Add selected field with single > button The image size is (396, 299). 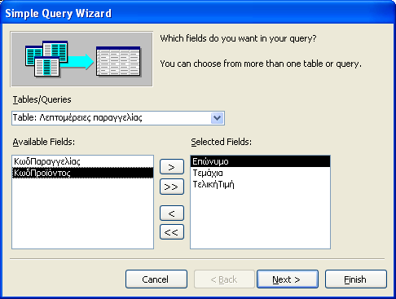172,167
